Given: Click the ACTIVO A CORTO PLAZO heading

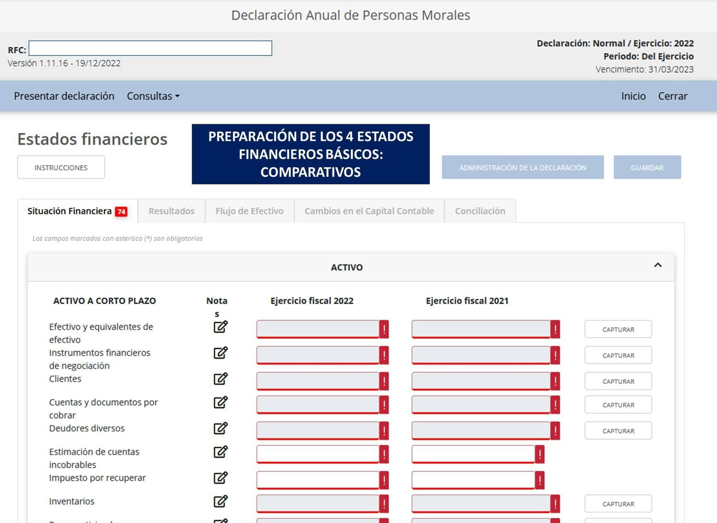Looking at the screenshot, I should pos(104,301).
